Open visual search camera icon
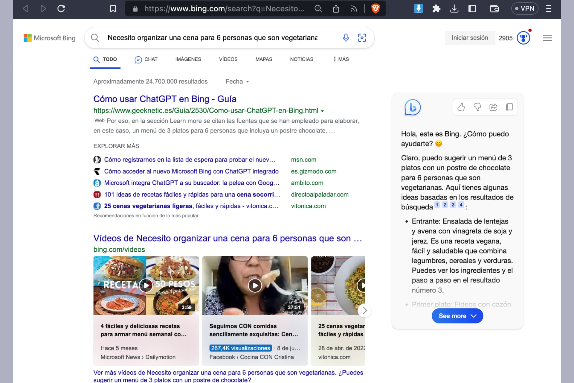This screenshot has height=383, width=574. (x=362, y=38)
